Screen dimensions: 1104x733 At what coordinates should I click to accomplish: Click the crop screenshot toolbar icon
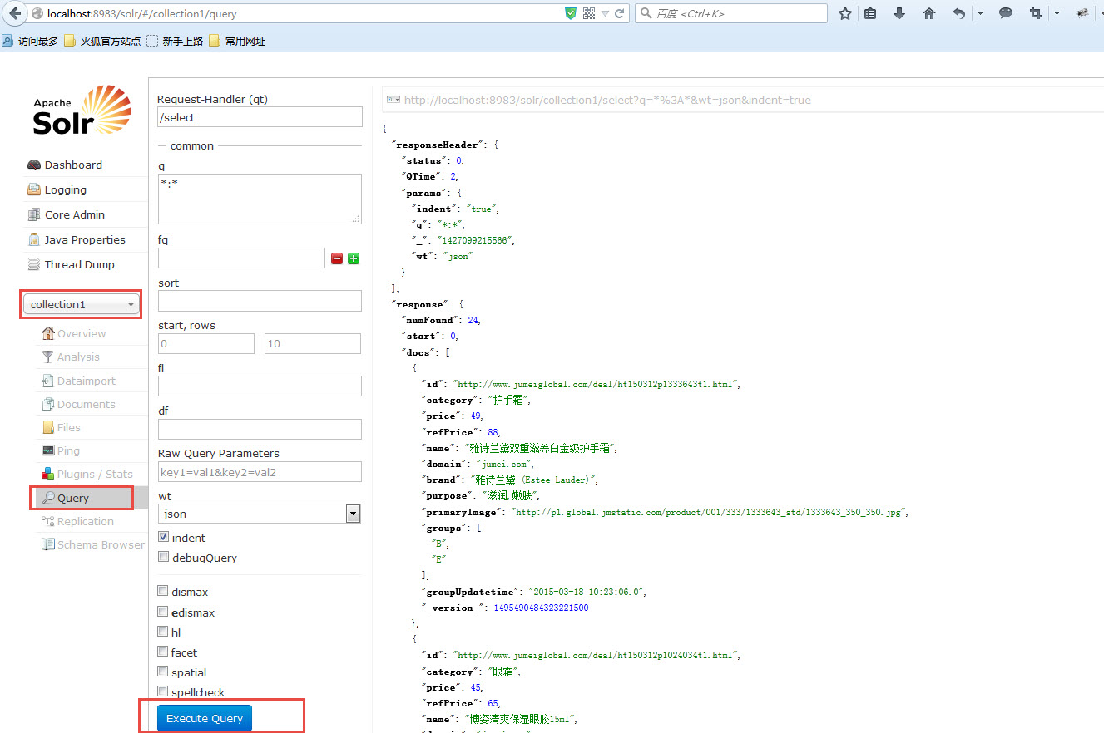pyautogui.click(x=1036, y=13)
